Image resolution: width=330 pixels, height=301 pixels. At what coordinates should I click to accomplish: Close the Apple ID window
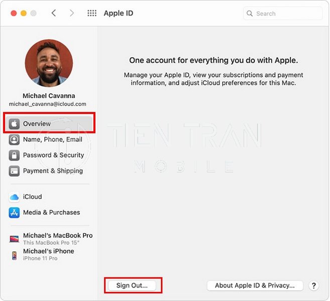pos(14,14)
